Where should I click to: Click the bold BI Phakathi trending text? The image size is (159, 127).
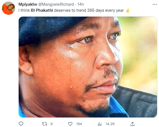tap(42, 10)
